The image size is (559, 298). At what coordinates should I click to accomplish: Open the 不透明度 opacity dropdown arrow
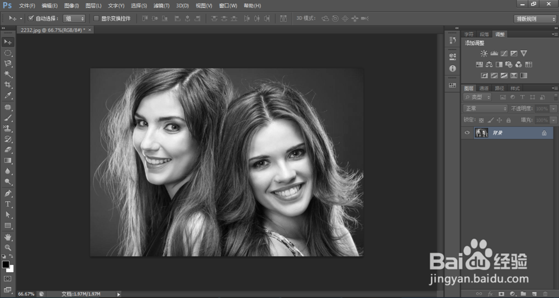coord(553,108)
